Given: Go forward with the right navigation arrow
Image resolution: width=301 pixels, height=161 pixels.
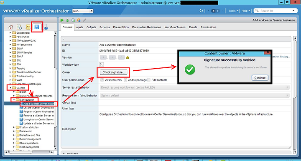Looking at the screenshot, I should click(218, 11).
